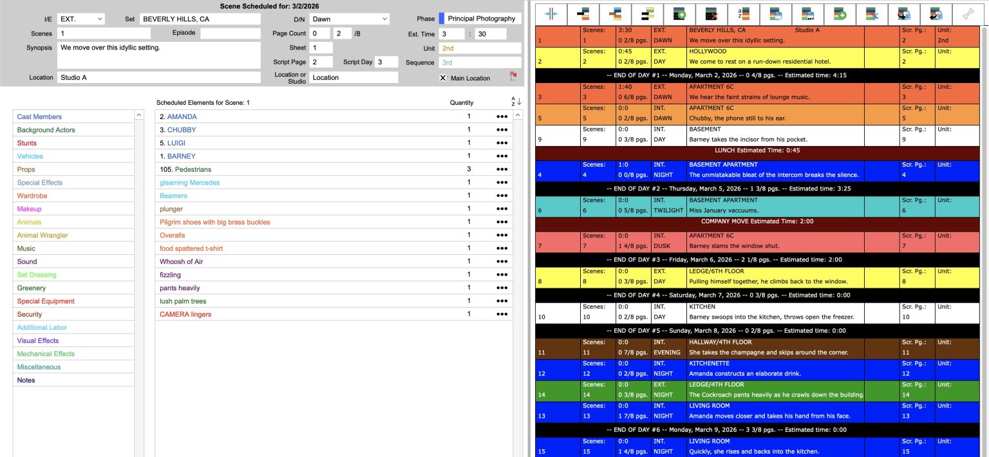
Task: Click the black strip with green plus icon
Action: (679, 13)
